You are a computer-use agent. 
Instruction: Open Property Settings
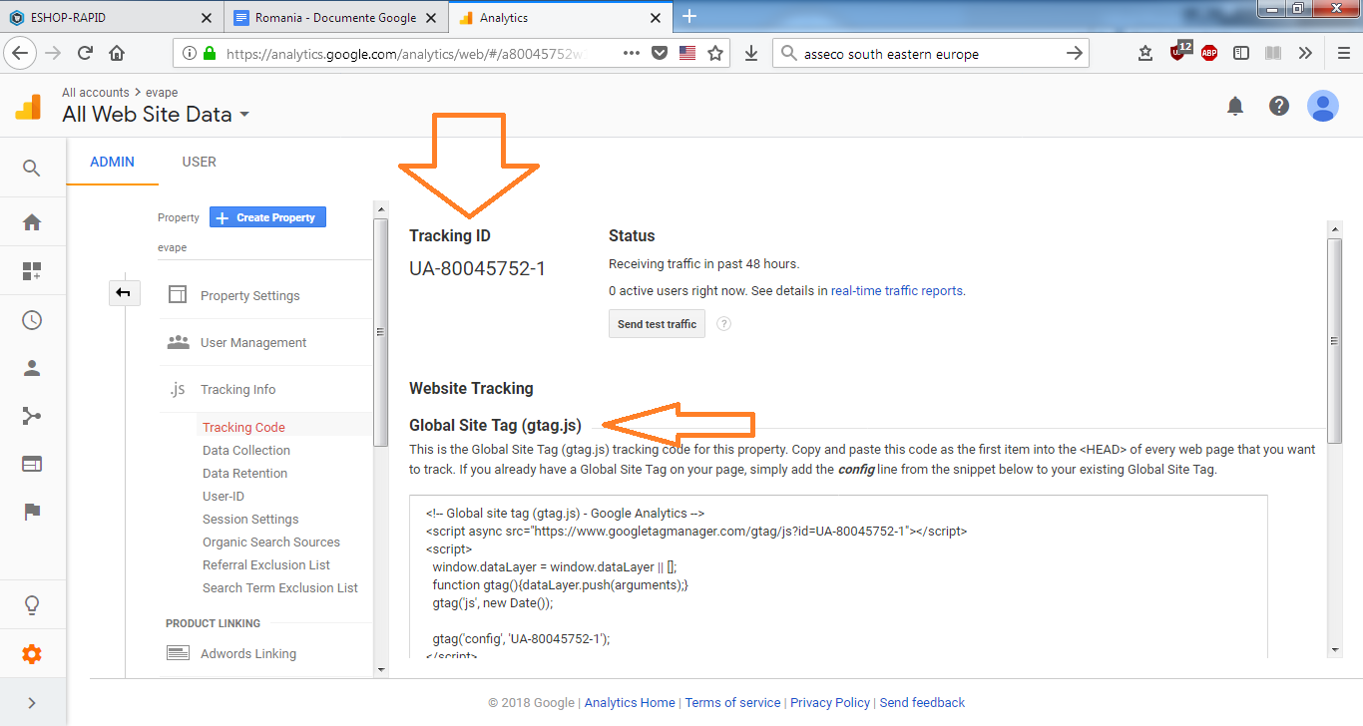249,295
